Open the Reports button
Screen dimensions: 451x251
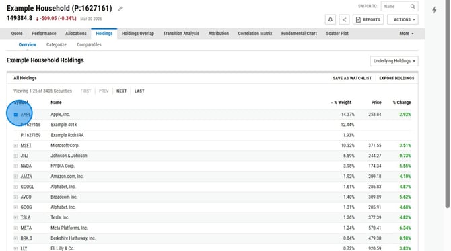[x=368, y=19]
